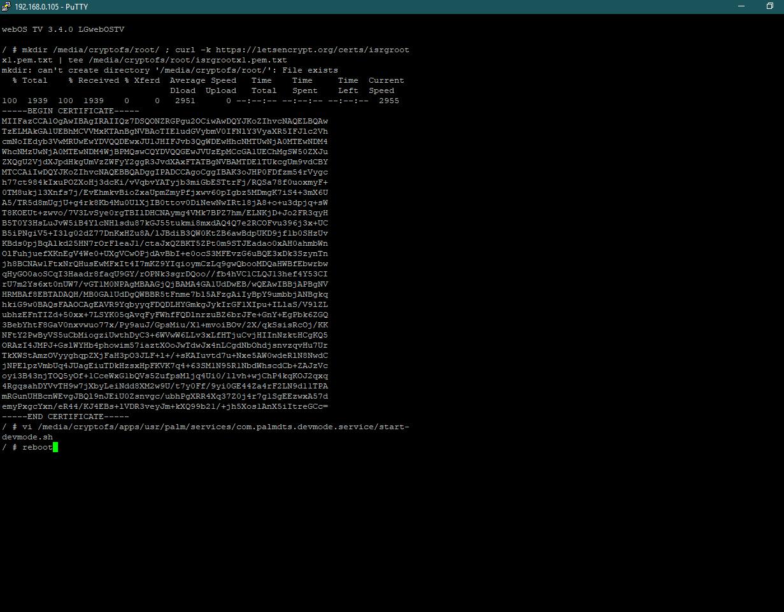Click the certificate line starting ORAzI4JMPJ+Gs1WY

(x=165, y=345)
